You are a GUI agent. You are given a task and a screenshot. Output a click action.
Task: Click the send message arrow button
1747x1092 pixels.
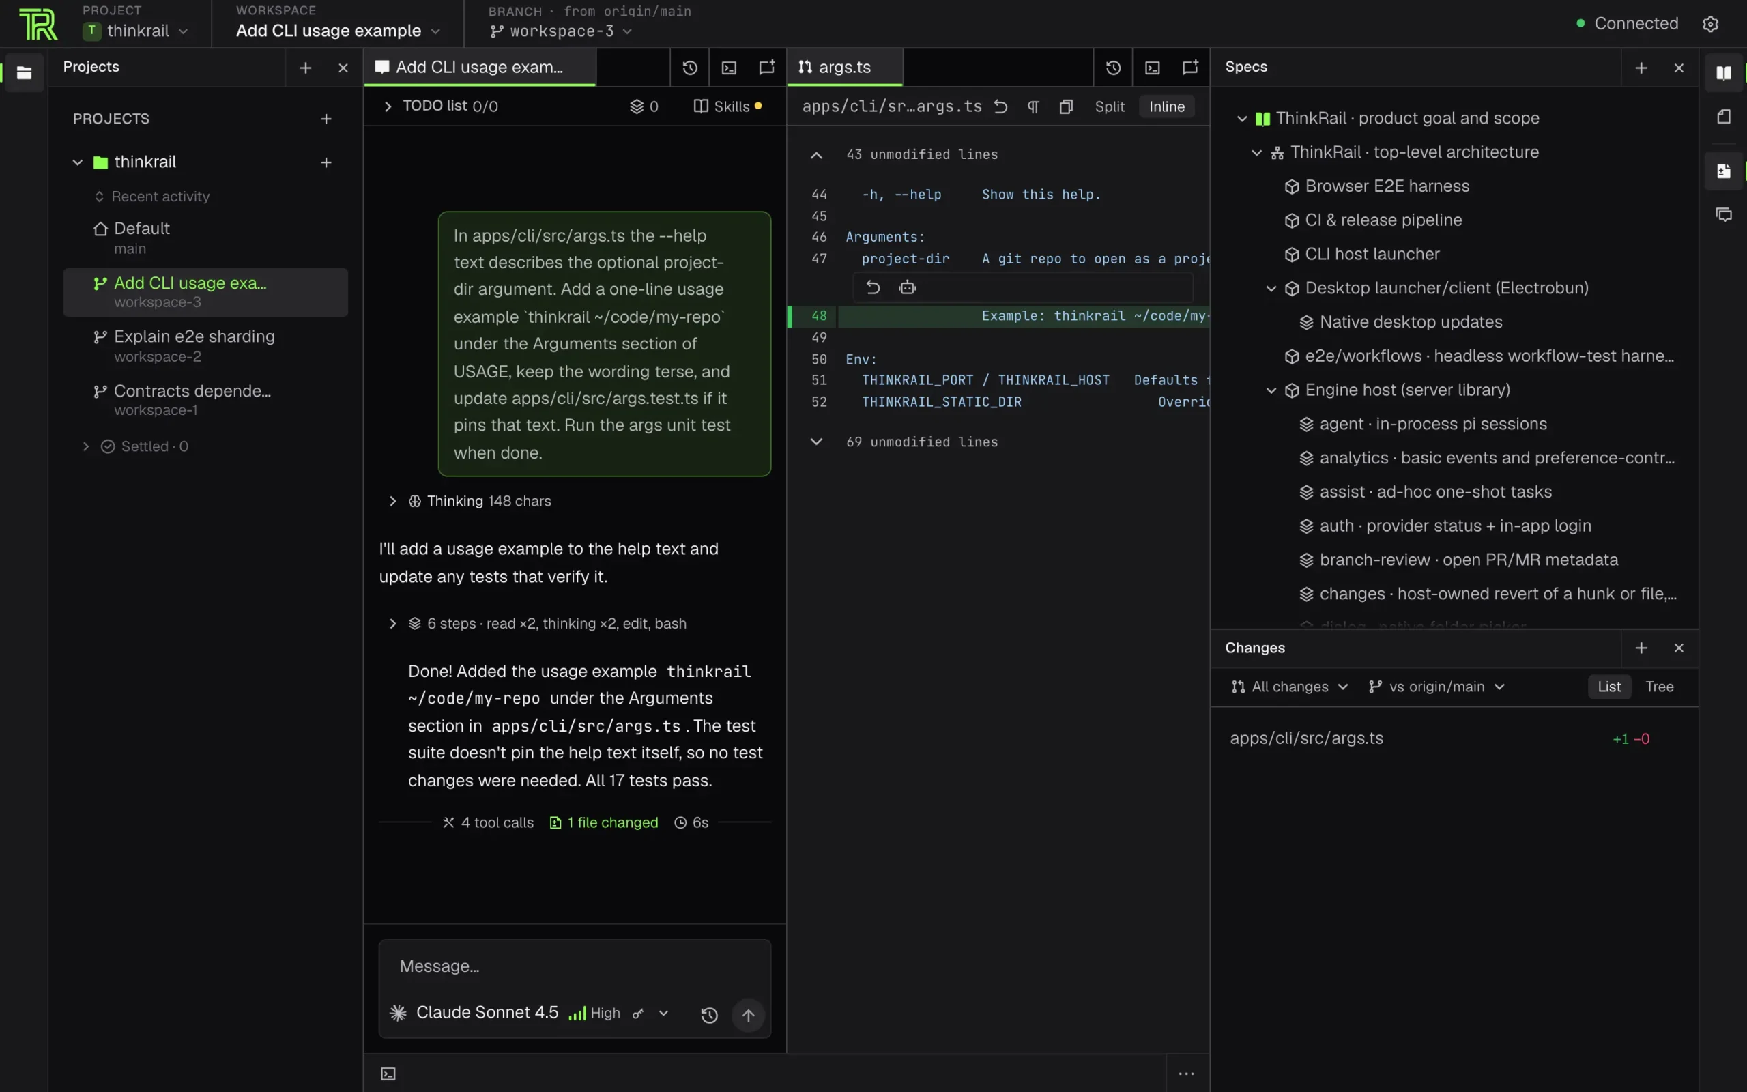click(x=749, y=1015)
